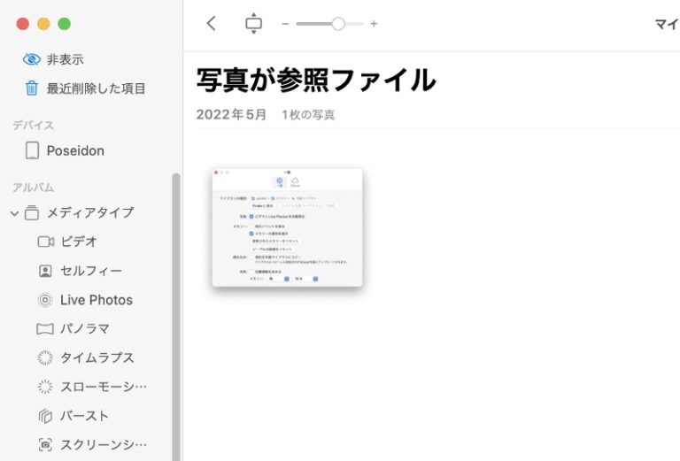
Task: Click the minus to shrink thumbnails
Action: [x=285, y=24]
